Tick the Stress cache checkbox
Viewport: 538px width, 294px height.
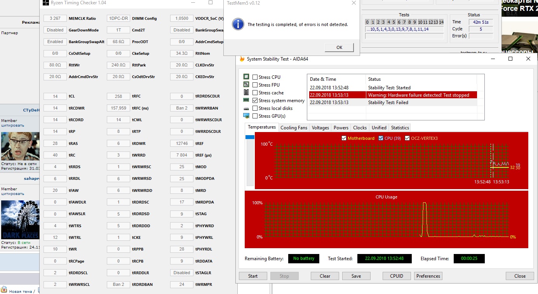coord(255,93)
